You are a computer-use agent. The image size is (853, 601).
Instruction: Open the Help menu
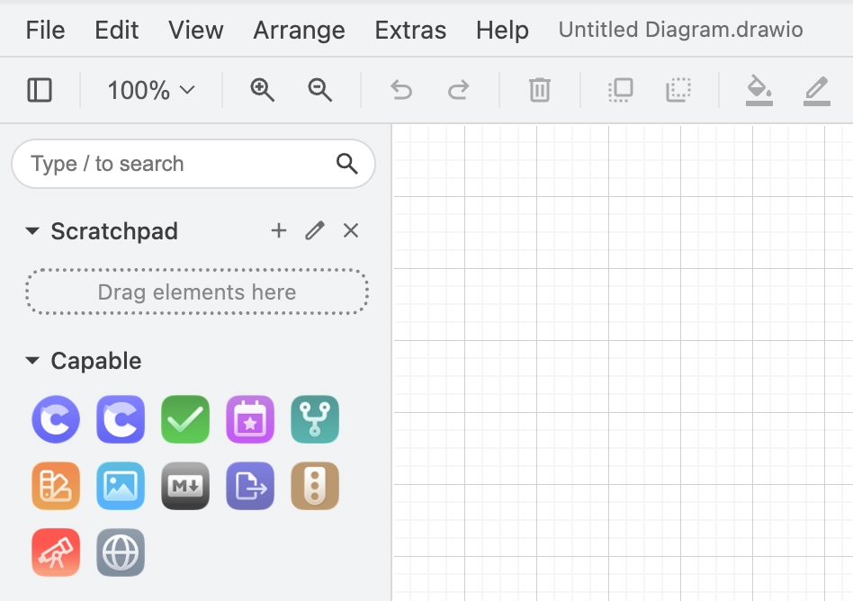pyautogui.click(x=502, y=30)
